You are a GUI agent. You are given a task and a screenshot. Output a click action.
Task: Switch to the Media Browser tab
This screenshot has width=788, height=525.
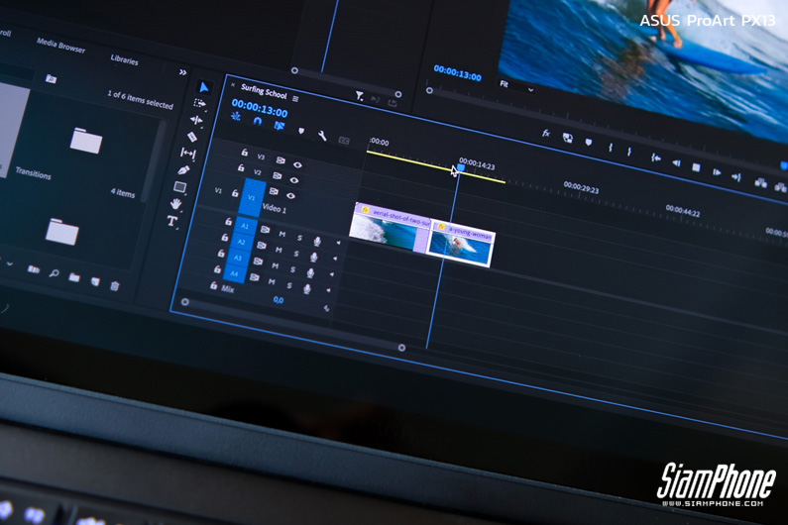tap(60, 44)
